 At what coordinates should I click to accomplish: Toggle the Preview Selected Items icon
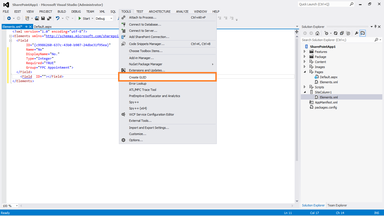tap(363, 33)
